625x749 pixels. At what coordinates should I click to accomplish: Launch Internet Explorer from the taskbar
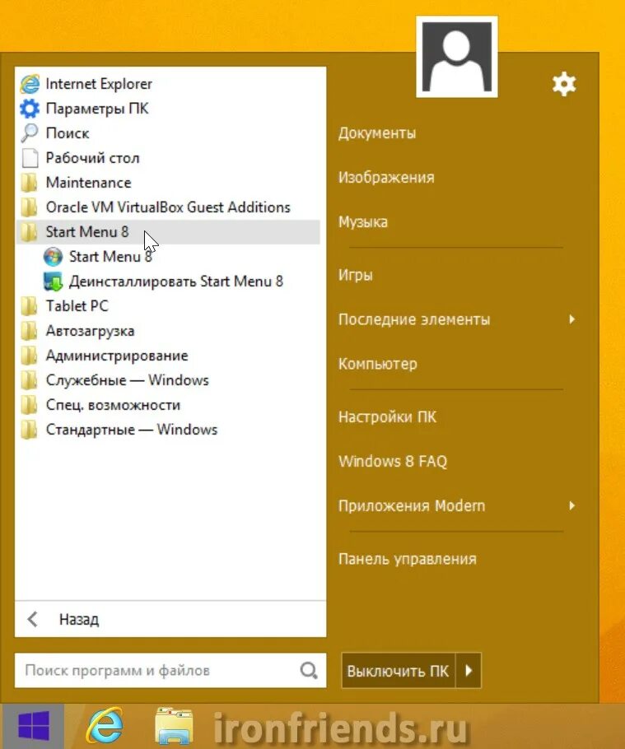(104, 727)
